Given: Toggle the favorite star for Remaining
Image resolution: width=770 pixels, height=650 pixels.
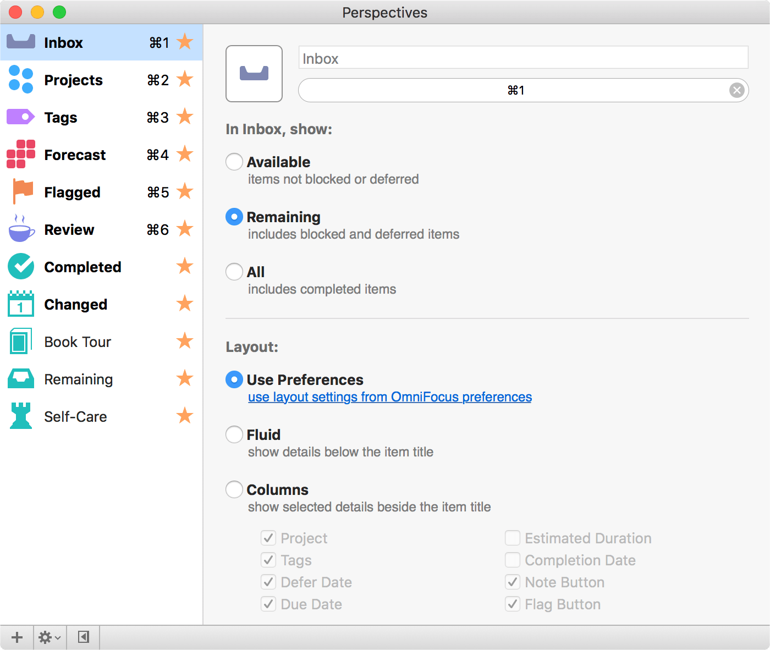Looking at the screenshot, I should coord(185,378).
